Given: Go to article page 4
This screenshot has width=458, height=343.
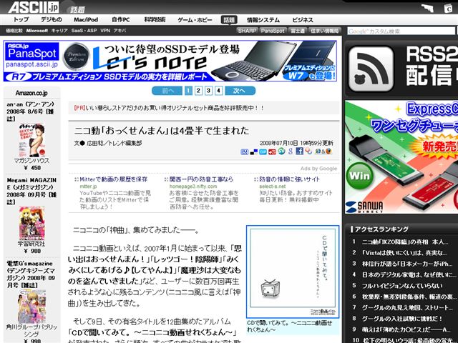Looking at the screenshot, I should pyautogui.click(x=218, y=91).
